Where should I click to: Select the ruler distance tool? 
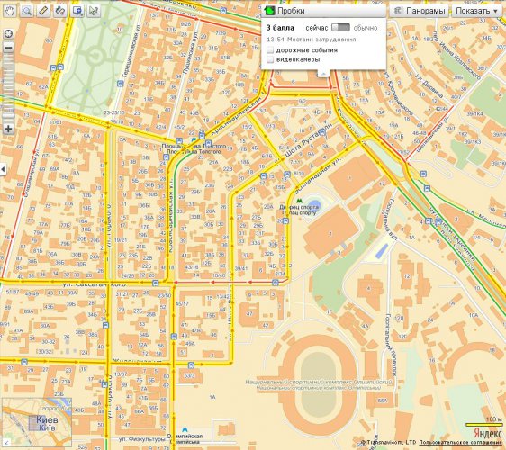click(x=43, y=11)
